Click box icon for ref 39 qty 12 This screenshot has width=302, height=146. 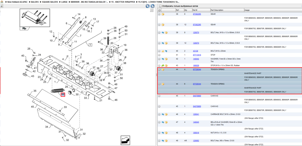coord(166,43)
